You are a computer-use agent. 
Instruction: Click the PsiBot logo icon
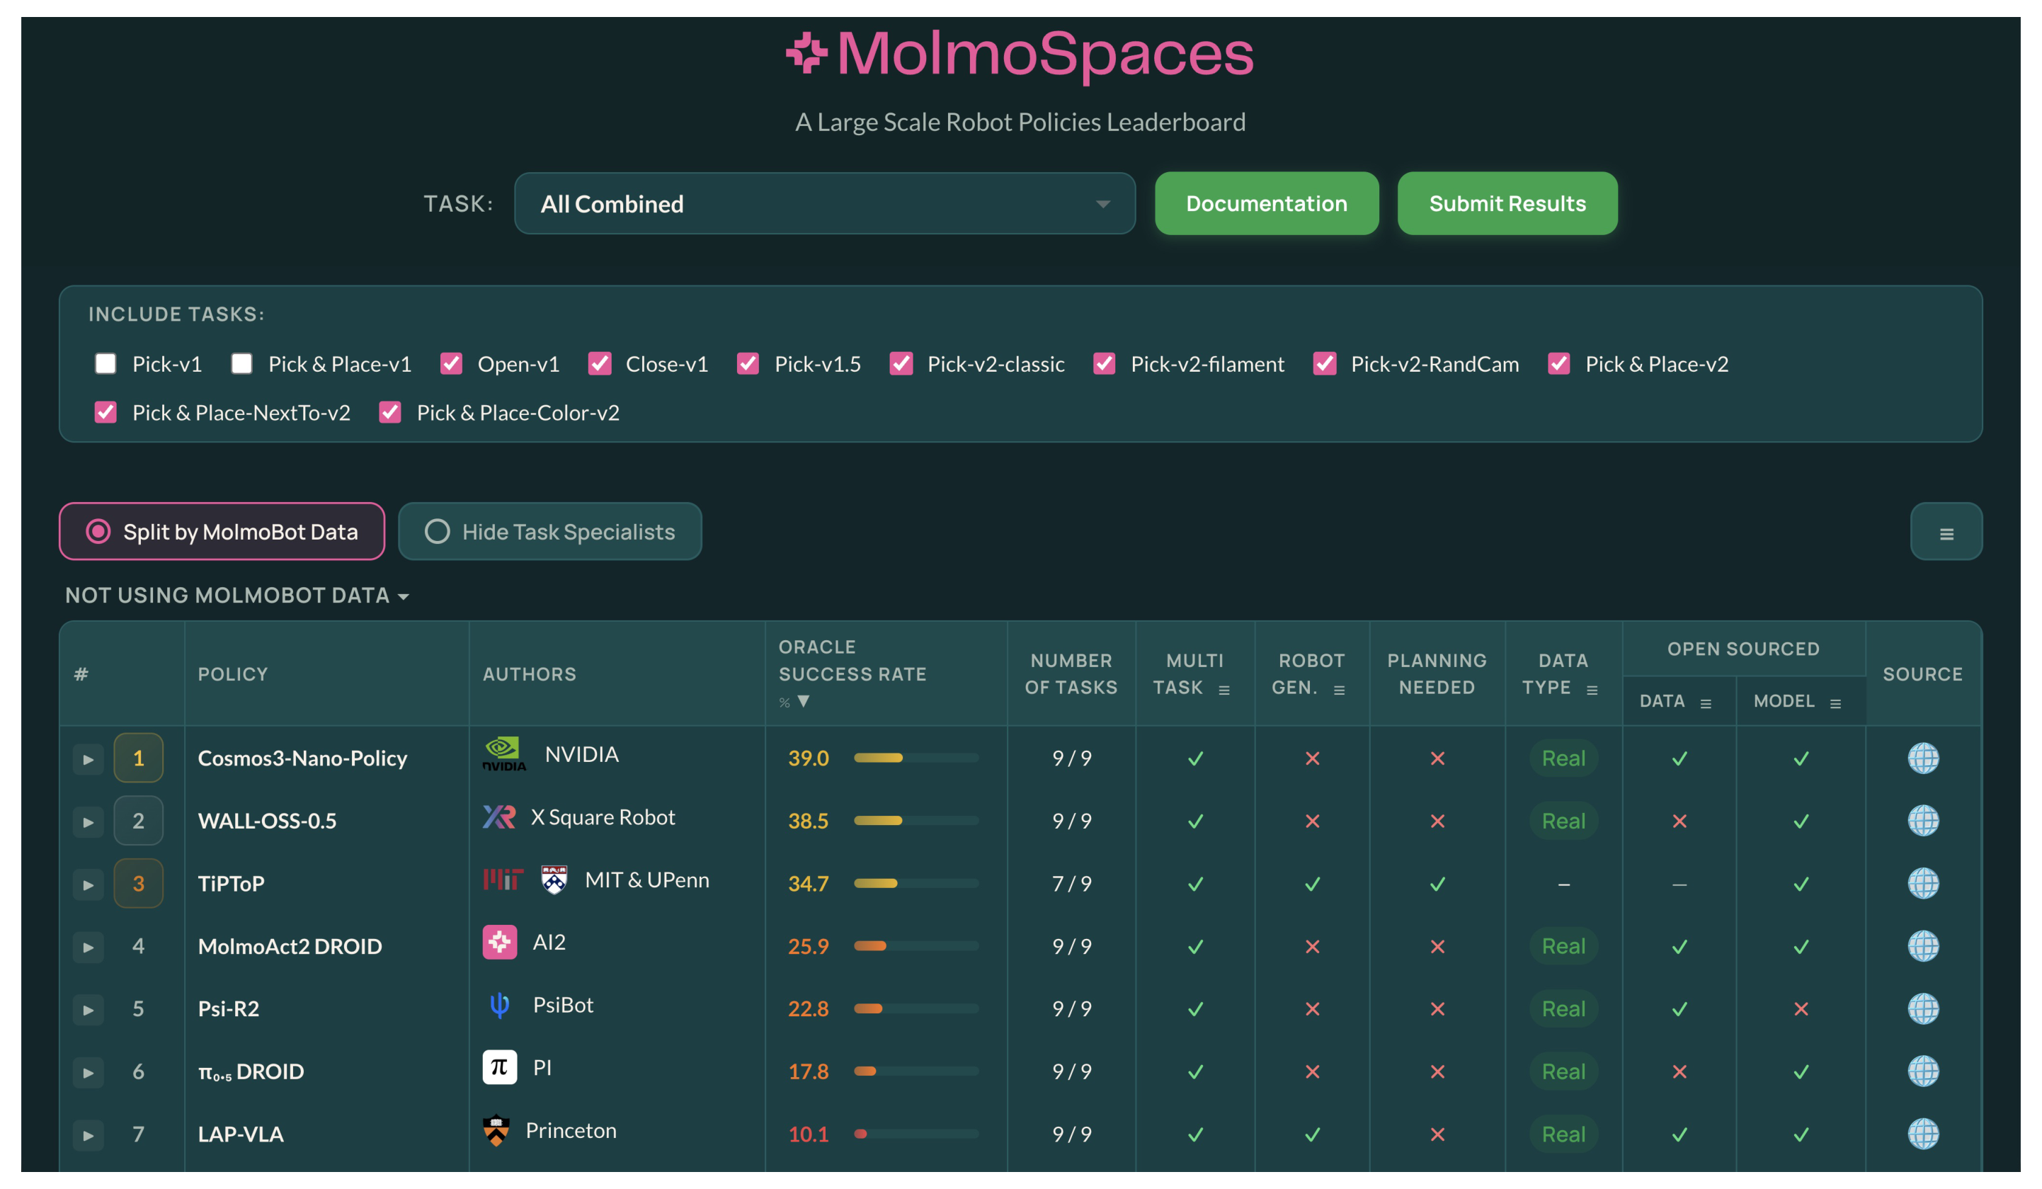point(499,1005)
